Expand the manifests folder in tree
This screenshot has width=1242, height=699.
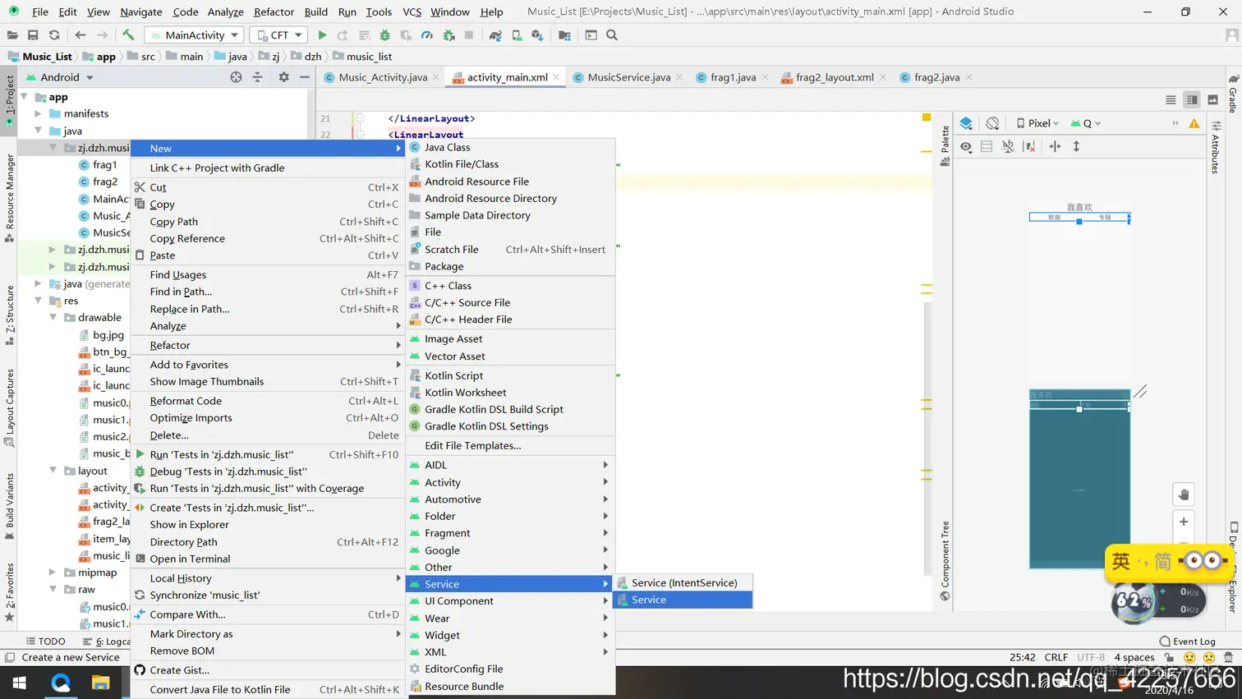tap(39, 113)
